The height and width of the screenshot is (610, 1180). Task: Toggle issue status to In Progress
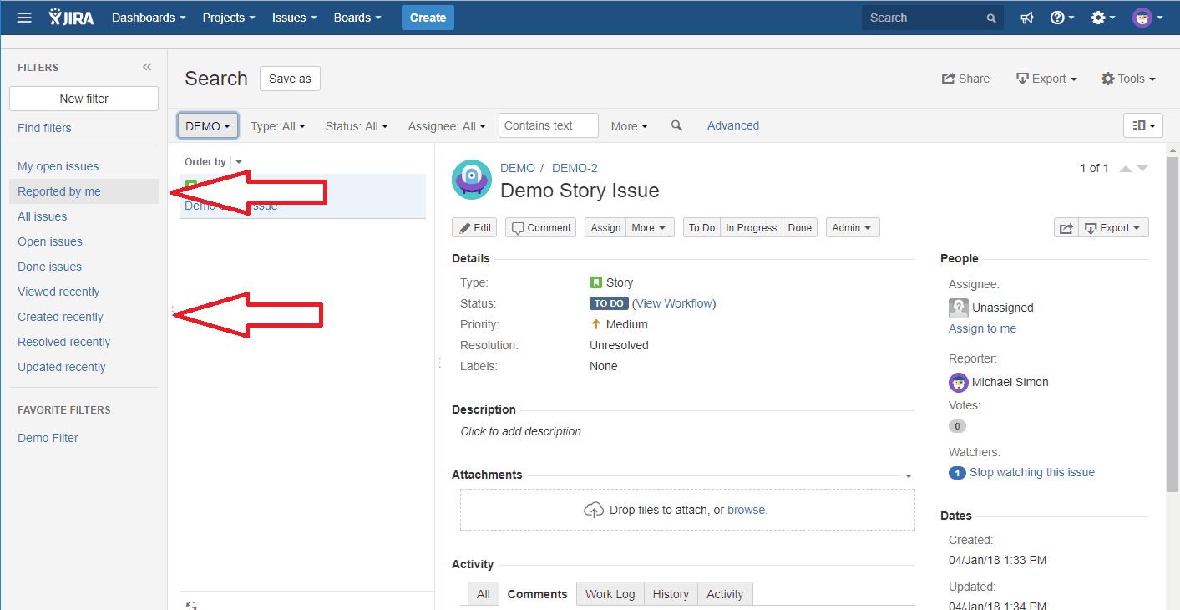[x=750, y=226]
